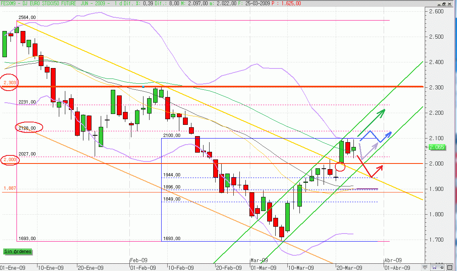
Task: Click the 1.700 price axis label
Action: (436, 240)
